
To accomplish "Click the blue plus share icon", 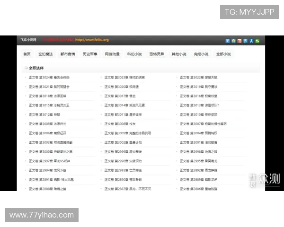I will pyautogui.click(x=228, y=41).
